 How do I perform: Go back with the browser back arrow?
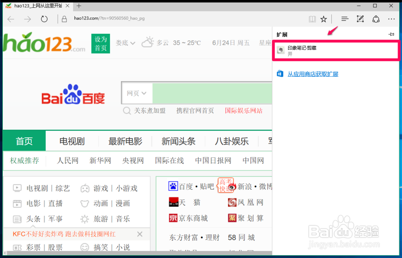pyautogui.click(x=11, y=19)
